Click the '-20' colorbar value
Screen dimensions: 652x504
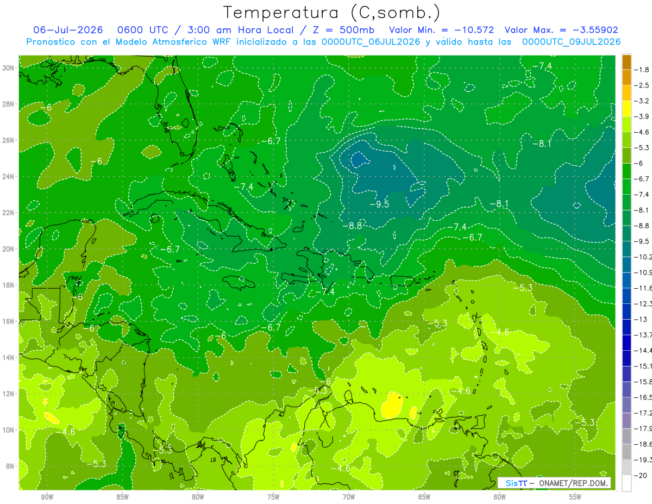642,476
